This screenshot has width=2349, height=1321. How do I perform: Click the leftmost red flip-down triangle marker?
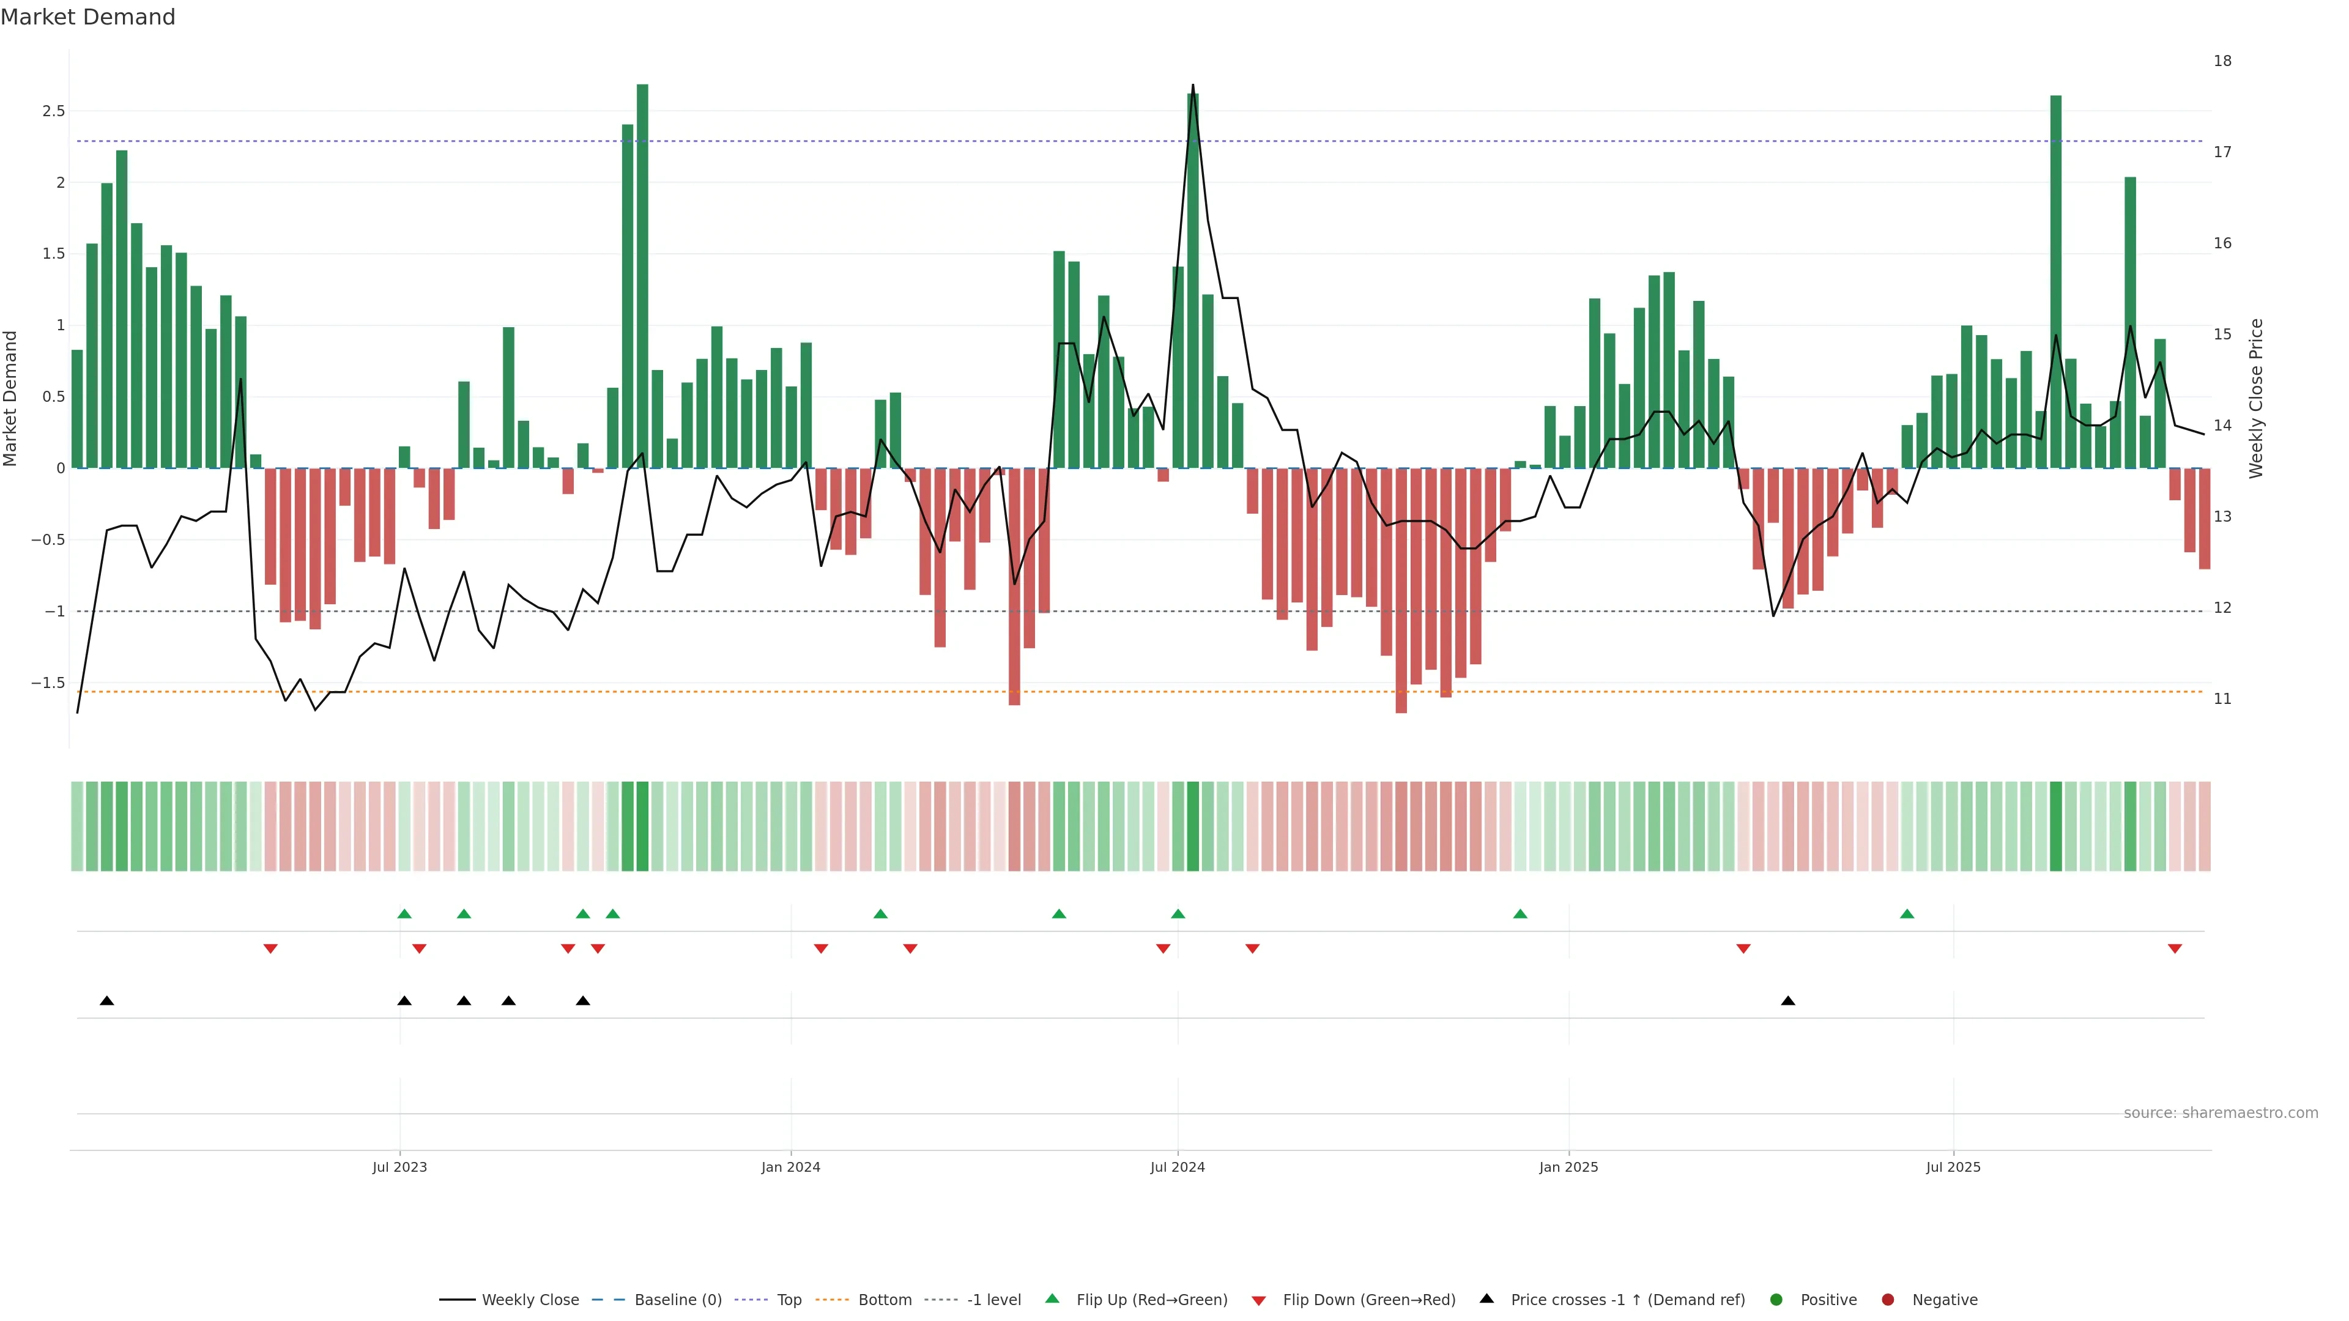(270, 949)
